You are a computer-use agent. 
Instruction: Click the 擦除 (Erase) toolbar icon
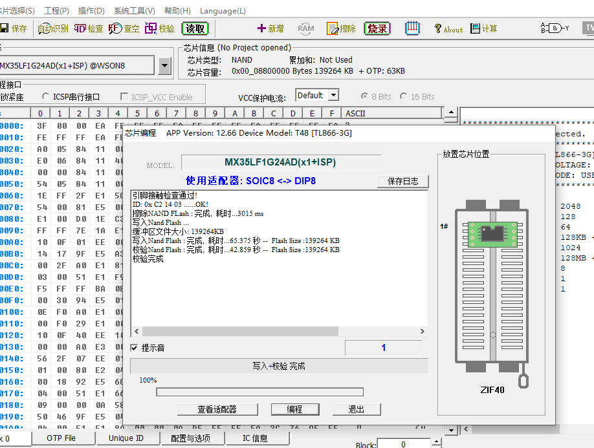[x=341, y=28]
